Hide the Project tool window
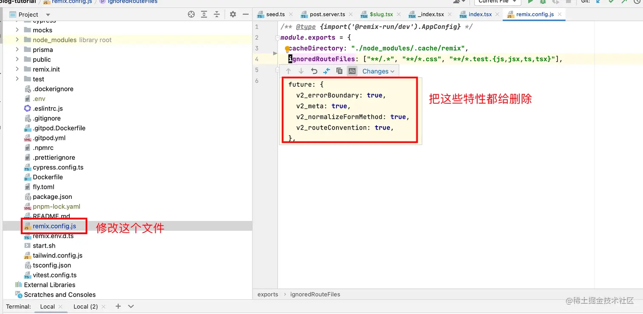 coord(245,14)
